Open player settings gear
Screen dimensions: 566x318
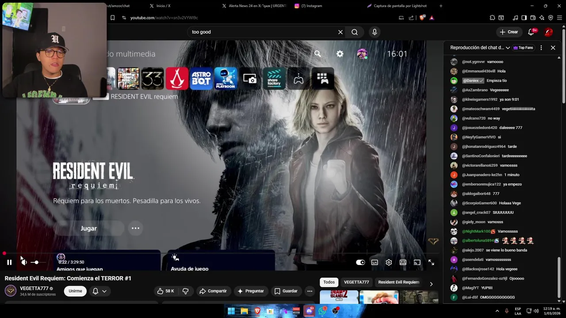[x=389, y=262]
